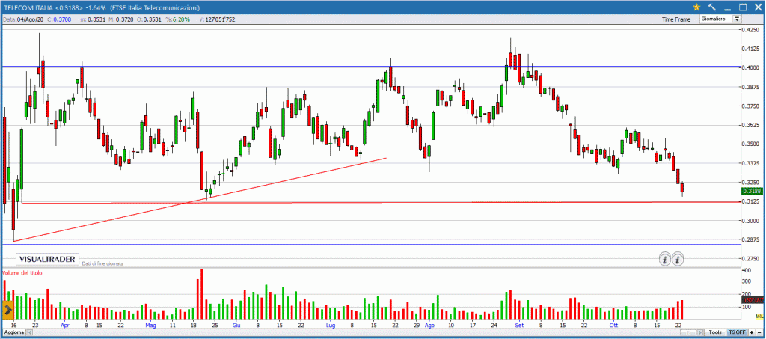Click the 'Ago' month label on time axis
The height and width of the screenshot is (339, 766).
(x=429, y=324)
